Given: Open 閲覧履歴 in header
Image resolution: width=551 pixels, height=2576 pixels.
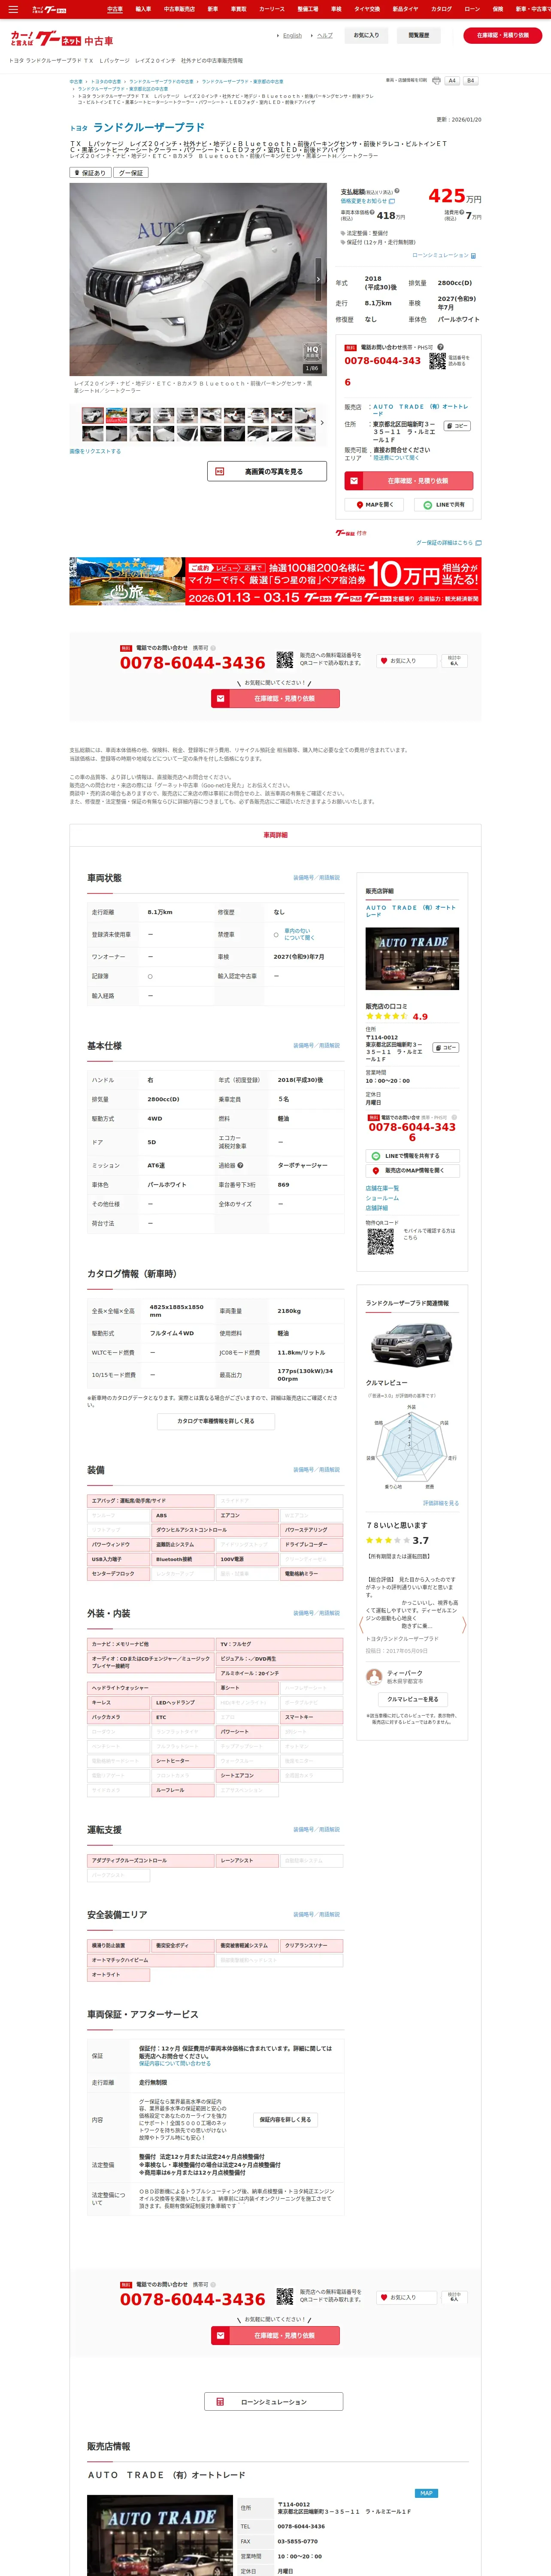Looking at the screenshot, I should (x=419, y=35).
